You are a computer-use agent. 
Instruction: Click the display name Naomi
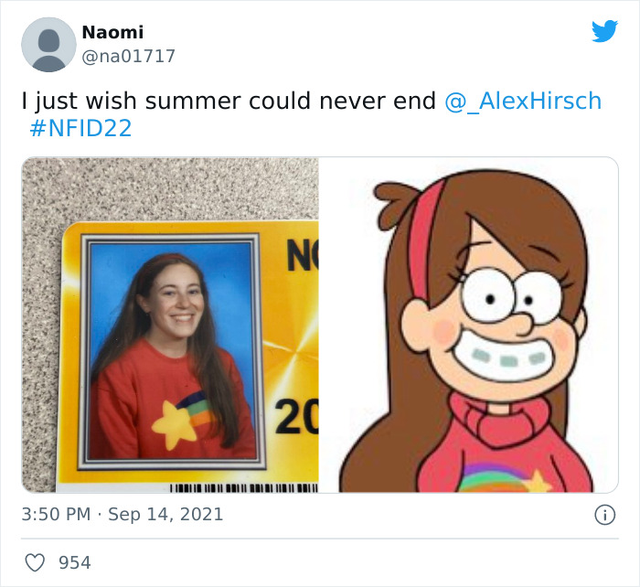point(112,32)
